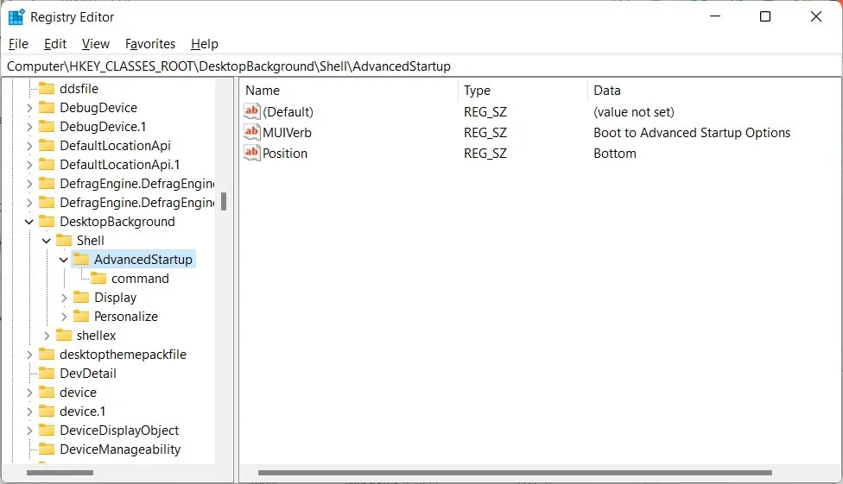
Task: Maximize the Registry Editor window
Action: pyautogui.click(x=765, y=16)
